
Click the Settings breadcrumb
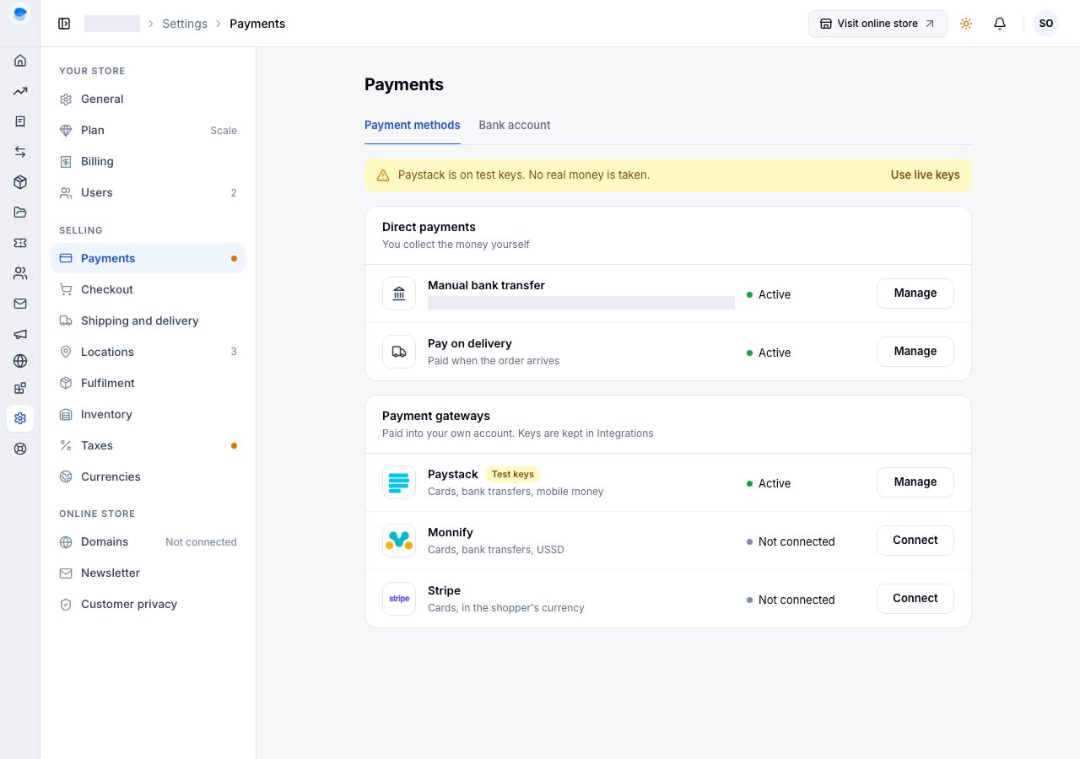tap(185, 24)
